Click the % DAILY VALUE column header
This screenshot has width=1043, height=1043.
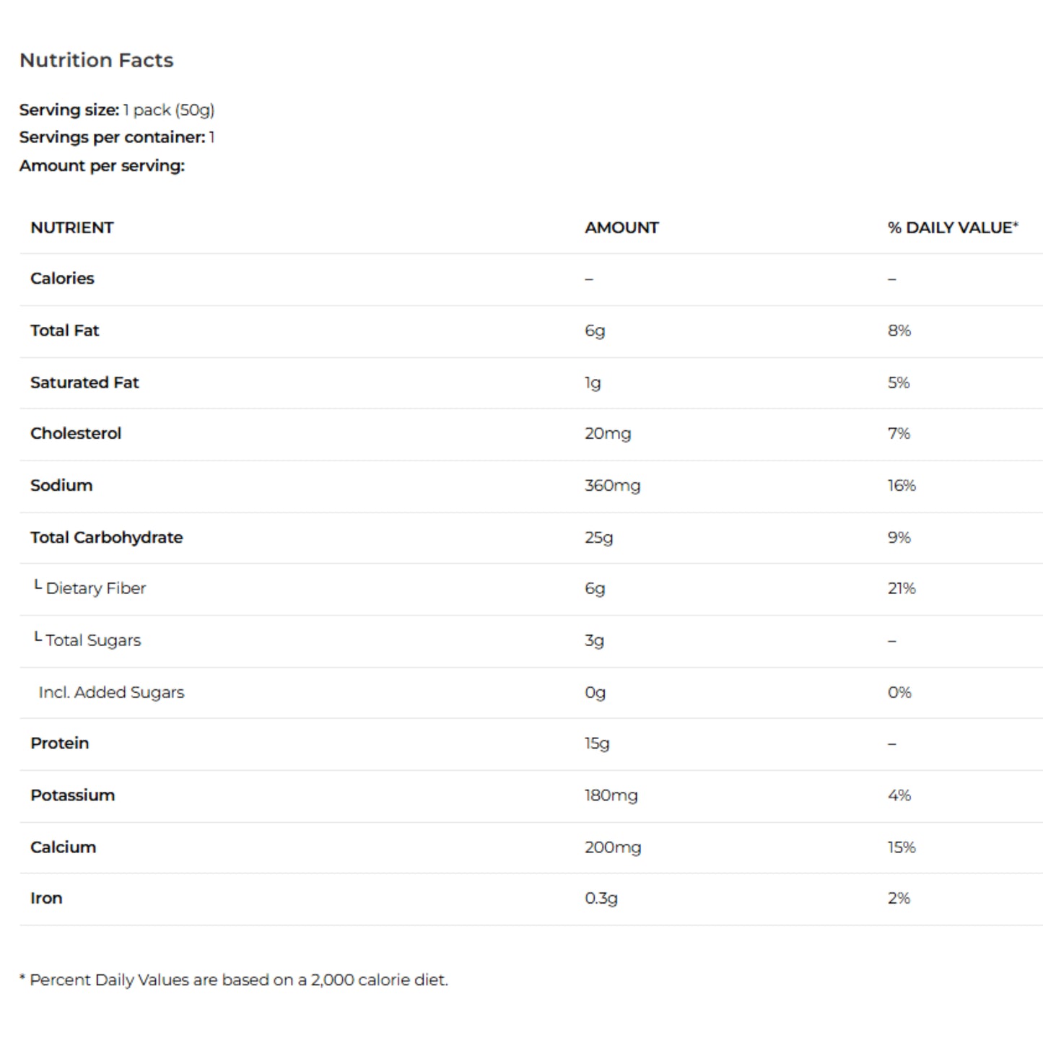coord(952,227)
